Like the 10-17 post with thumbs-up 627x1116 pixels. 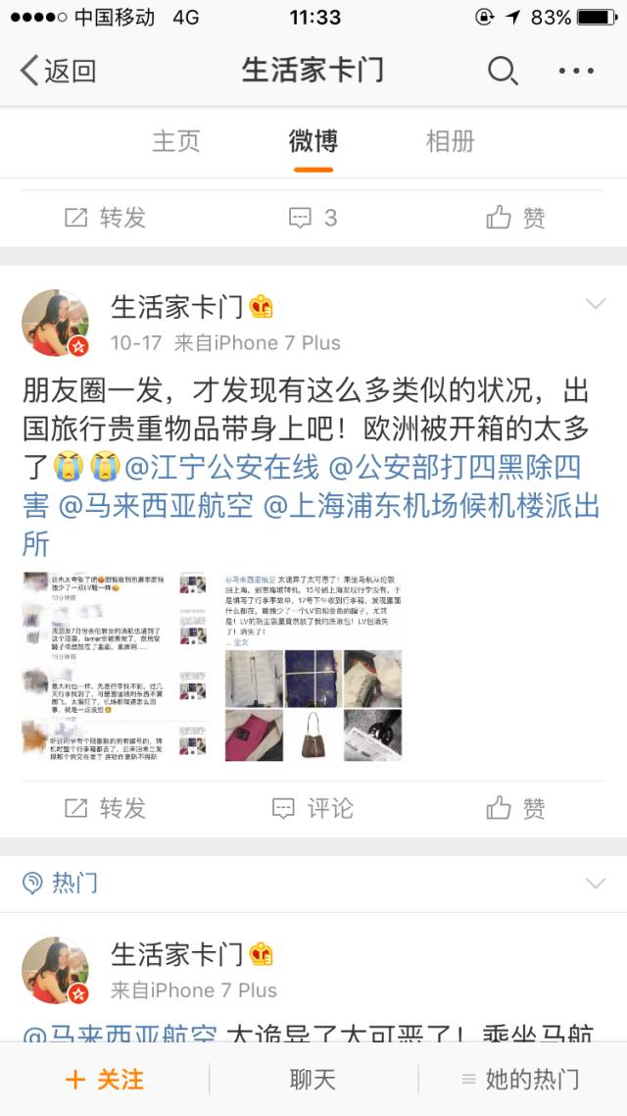pos(516,808)
